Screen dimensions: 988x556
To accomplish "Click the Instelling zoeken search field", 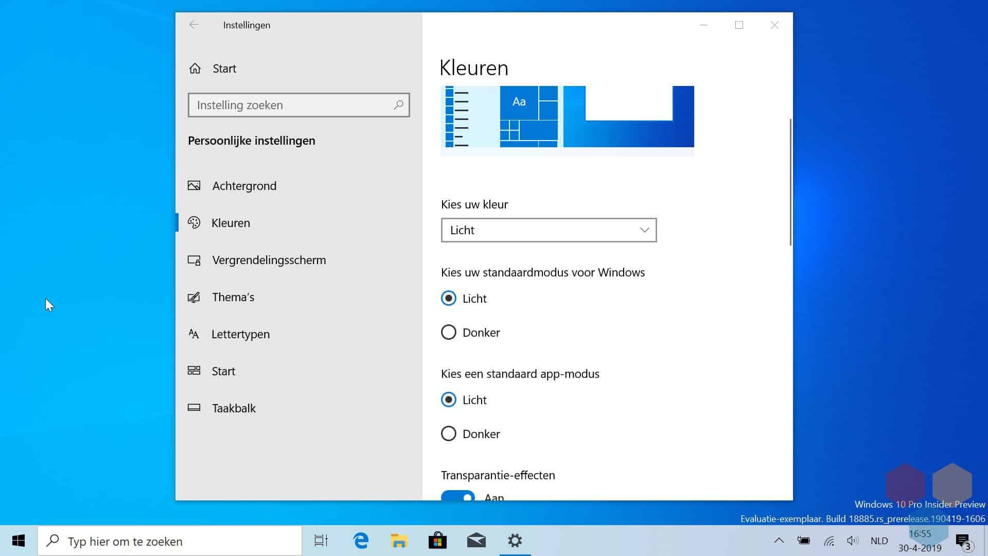I will 298,105.
